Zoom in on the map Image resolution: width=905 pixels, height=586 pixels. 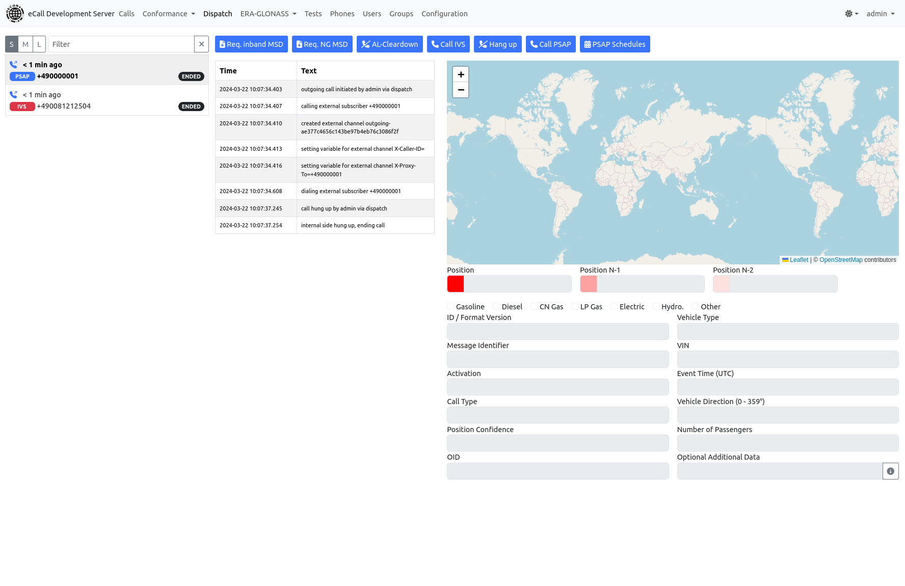pos(461,74)
